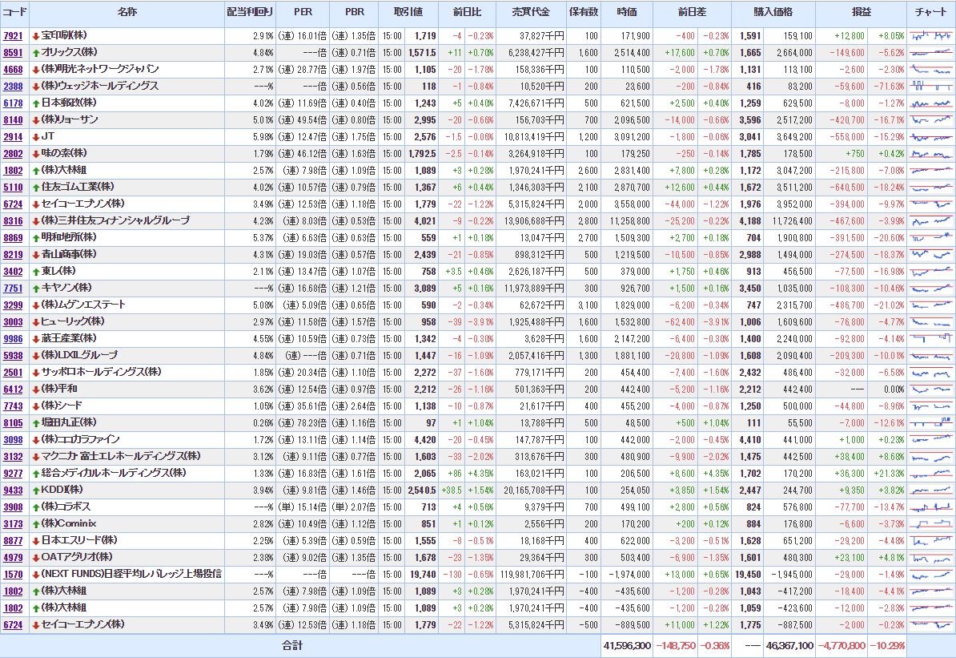Click the down arrow icon beside サッポロホールディングス(株)
The image size is (956, 658).
pos(35,372)
